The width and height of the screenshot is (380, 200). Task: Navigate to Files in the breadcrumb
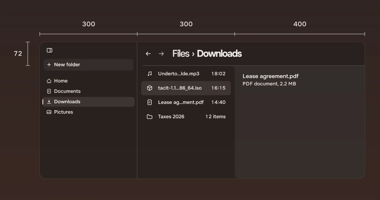pyautogui.click(x=181, y=54)
